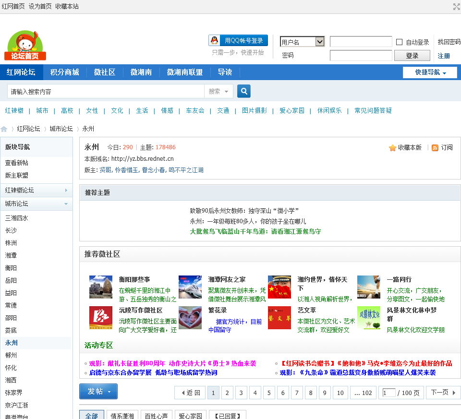Click the forum homepage mascot logo
461x419 pixels.
[x=25, y=46]
